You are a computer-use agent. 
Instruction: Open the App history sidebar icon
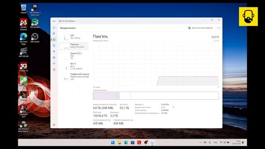click(54, 46)
